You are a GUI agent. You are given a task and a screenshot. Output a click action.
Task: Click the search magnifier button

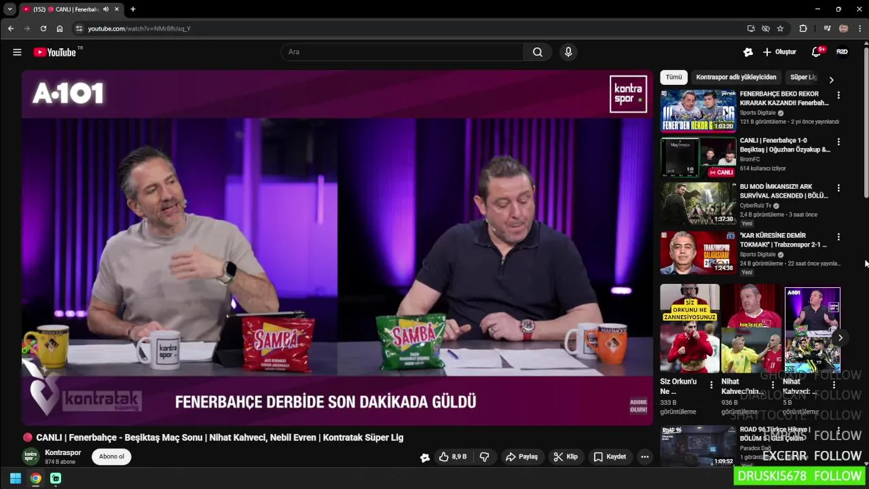click(538, 52)
